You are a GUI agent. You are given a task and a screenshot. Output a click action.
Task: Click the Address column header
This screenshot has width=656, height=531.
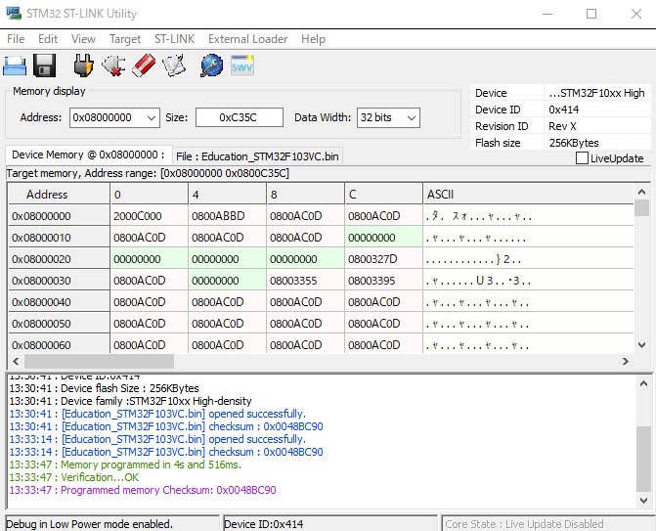[59, 195]
